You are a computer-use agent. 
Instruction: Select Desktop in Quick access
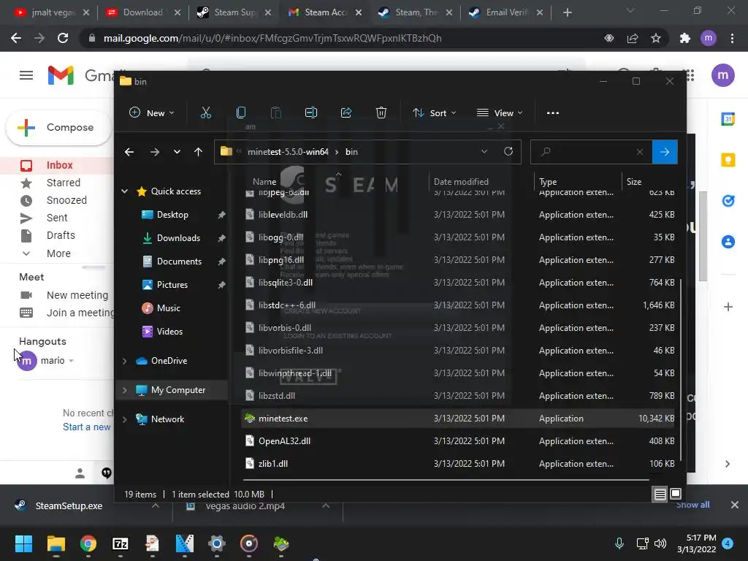click(172, 215)
